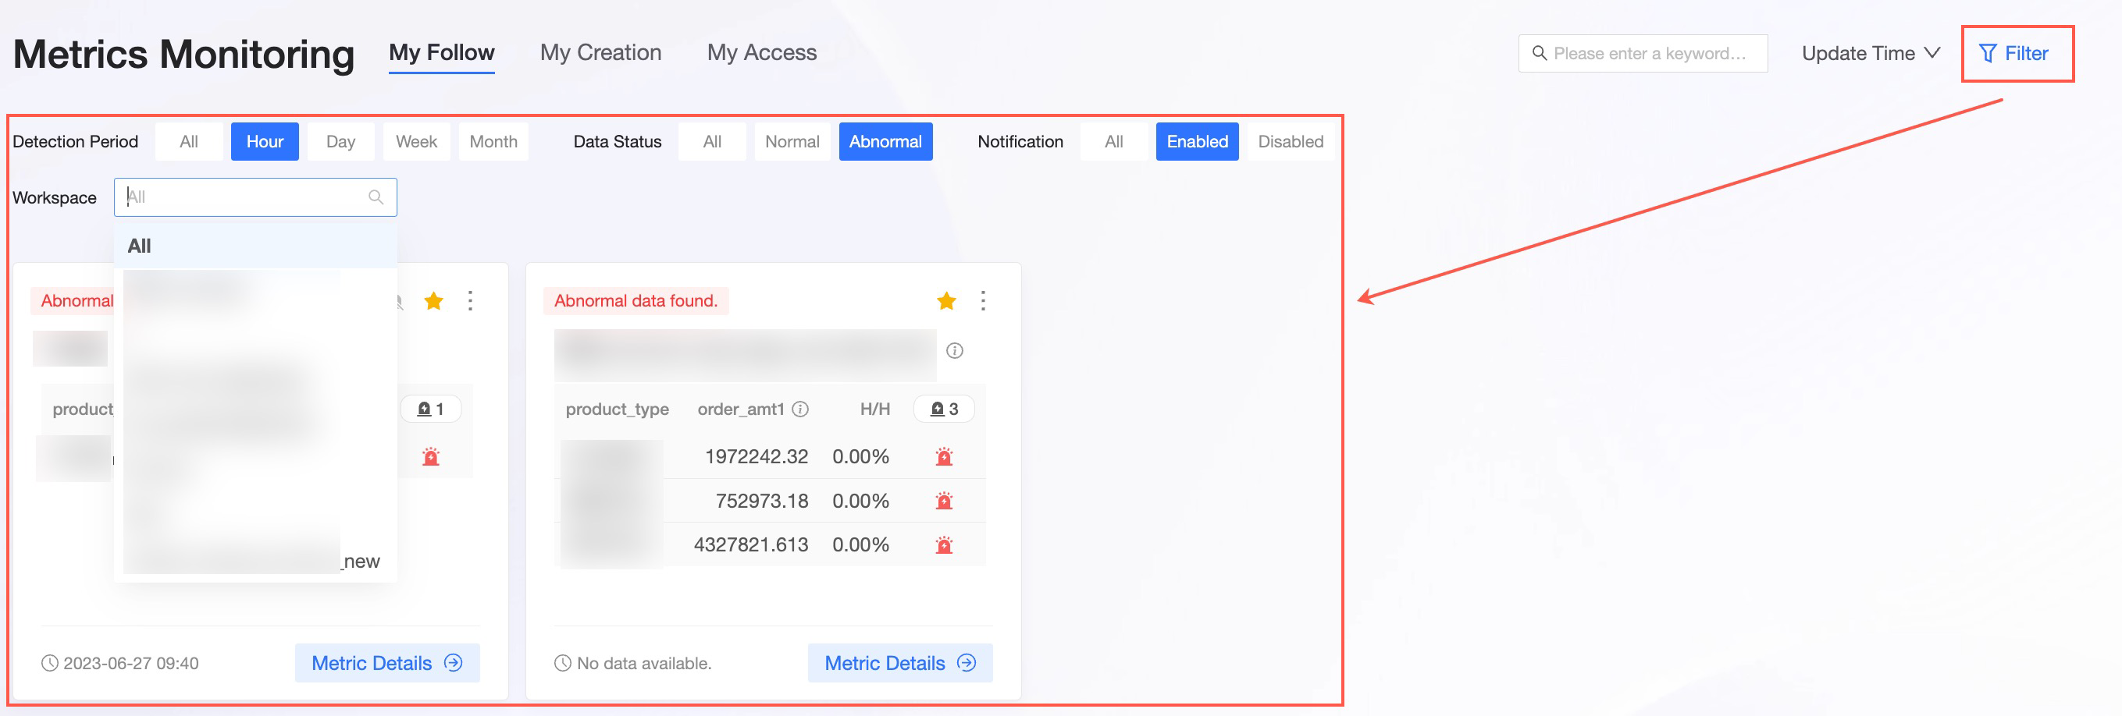Click alarm count badge showing 3
Image resolution: width=2122 pixels, height=716 pixels.
944,409
